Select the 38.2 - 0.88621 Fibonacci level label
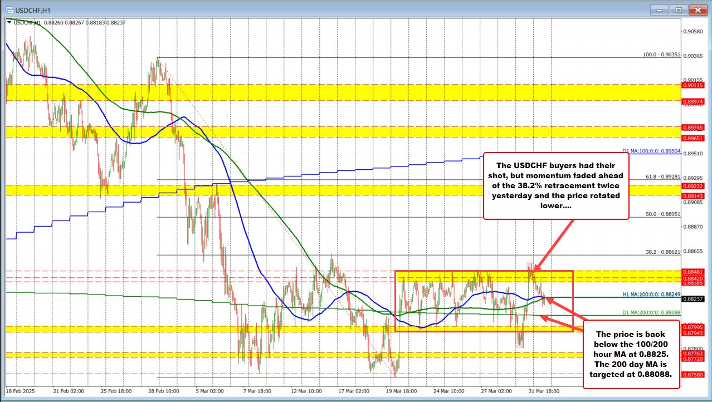The width and height of the screenshot is (712, 402). point(663,252)
